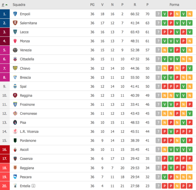This screenshot has height=190, width=196.
Task: Sort standings by the R goals header
Action: click(135, 5)
